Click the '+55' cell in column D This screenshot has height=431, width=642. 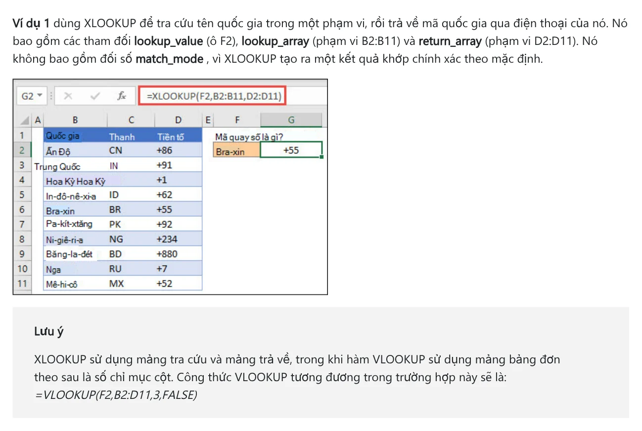178,209
